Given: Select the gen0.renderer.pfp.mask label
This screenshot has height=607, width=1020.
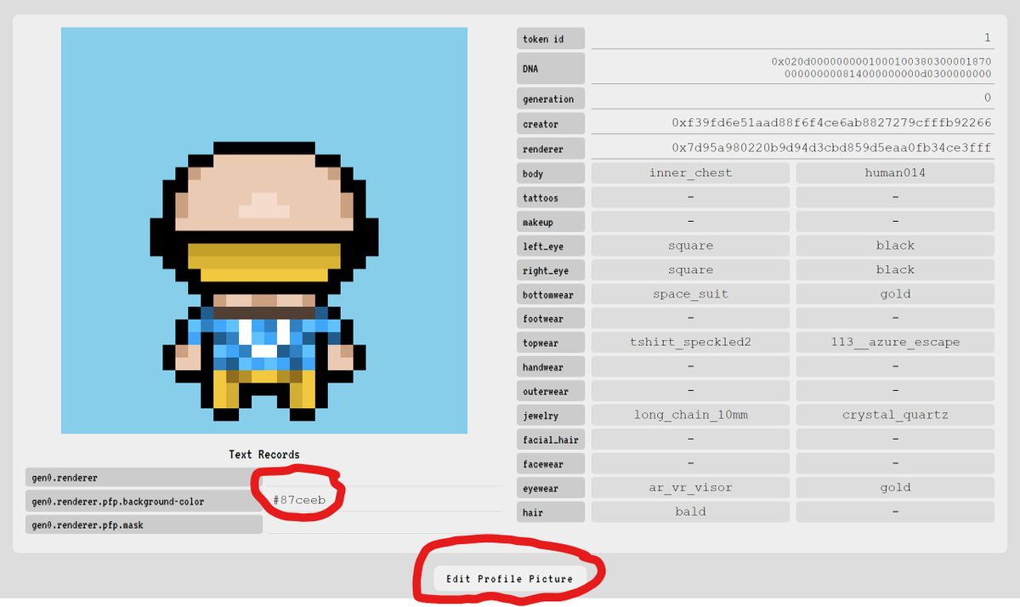Looking at the screenshot, I should [x=144, y=525].
